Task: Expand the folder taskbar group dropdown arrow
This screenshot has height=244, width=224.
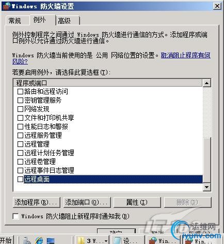Action: [x=106, y=241]
